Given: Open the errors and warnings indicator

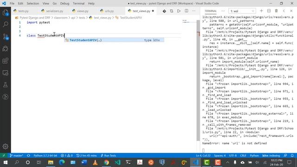Looking at the screenshot, I should [67, 155].
